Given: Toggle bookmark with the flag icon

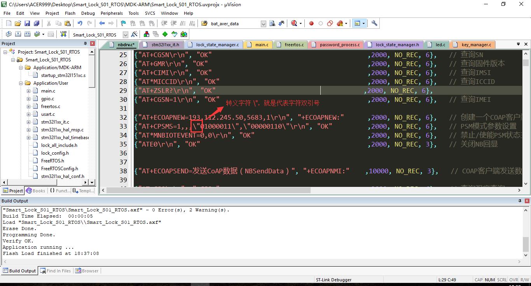Looking at the screenshot, I should click(123, 23).
